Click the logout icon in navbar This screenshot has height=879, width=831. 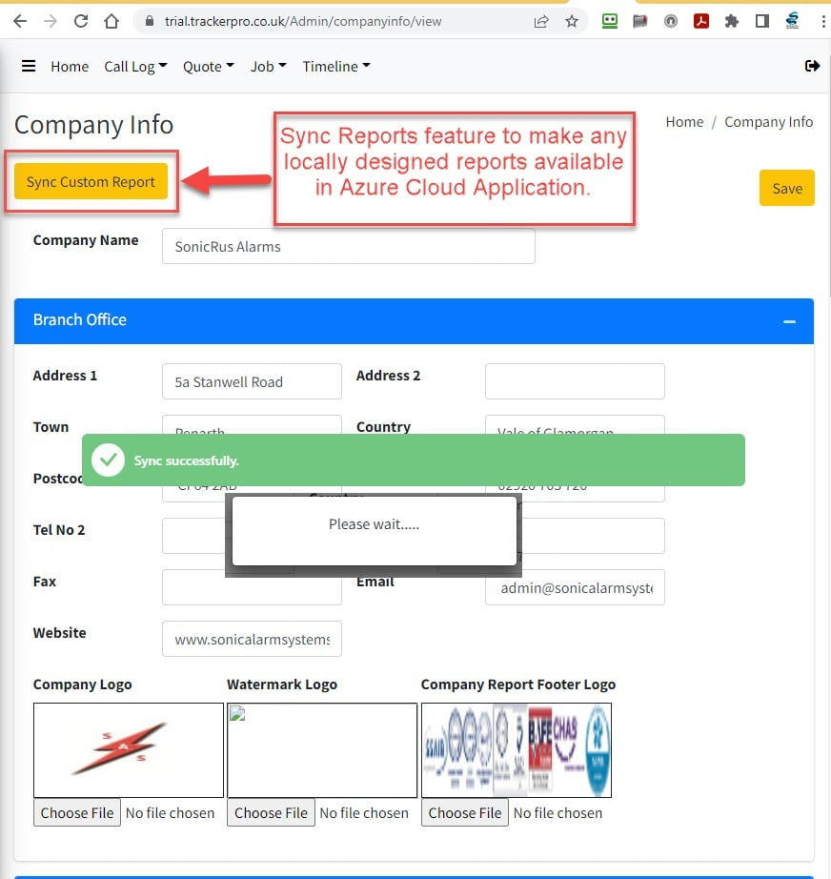[812, 66]
